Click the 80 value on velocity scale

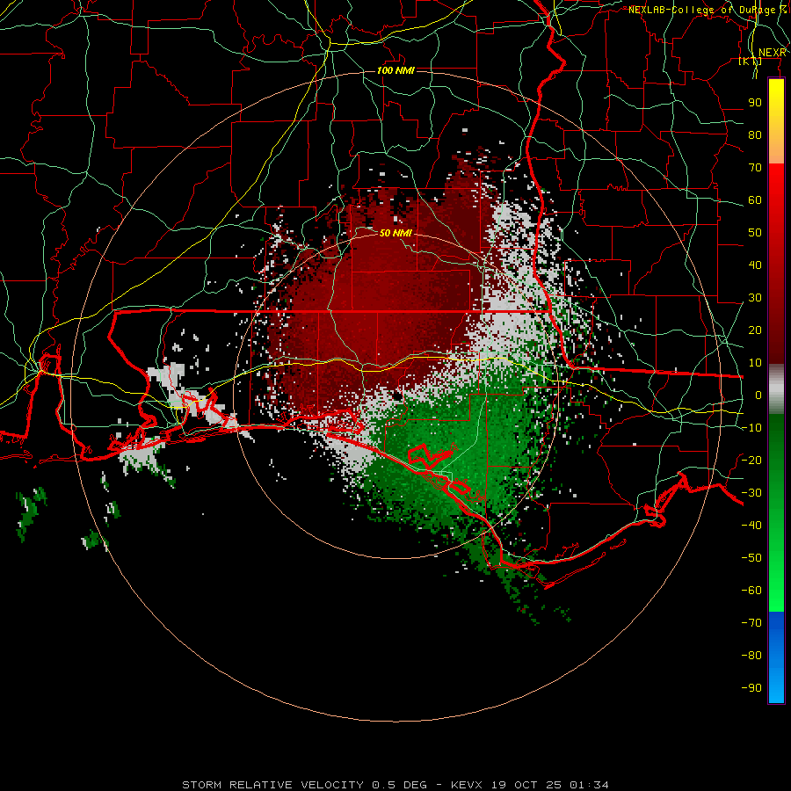(755, 135)
